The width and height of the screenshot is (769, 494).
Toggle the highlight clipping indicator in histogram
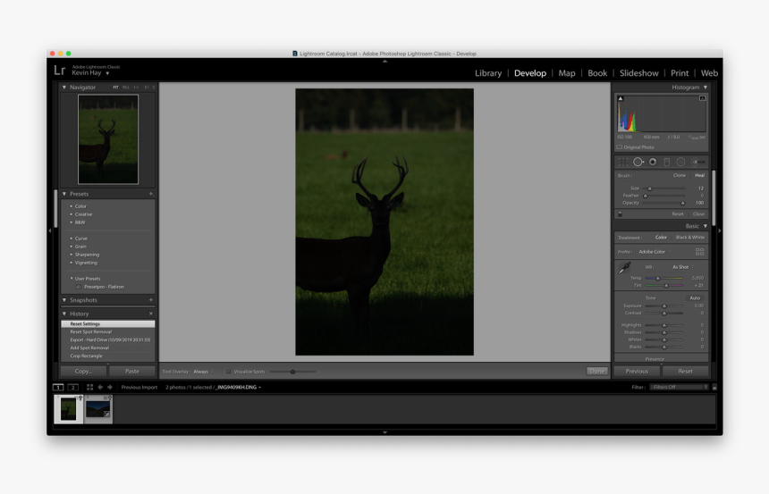[x=702, y=98]
